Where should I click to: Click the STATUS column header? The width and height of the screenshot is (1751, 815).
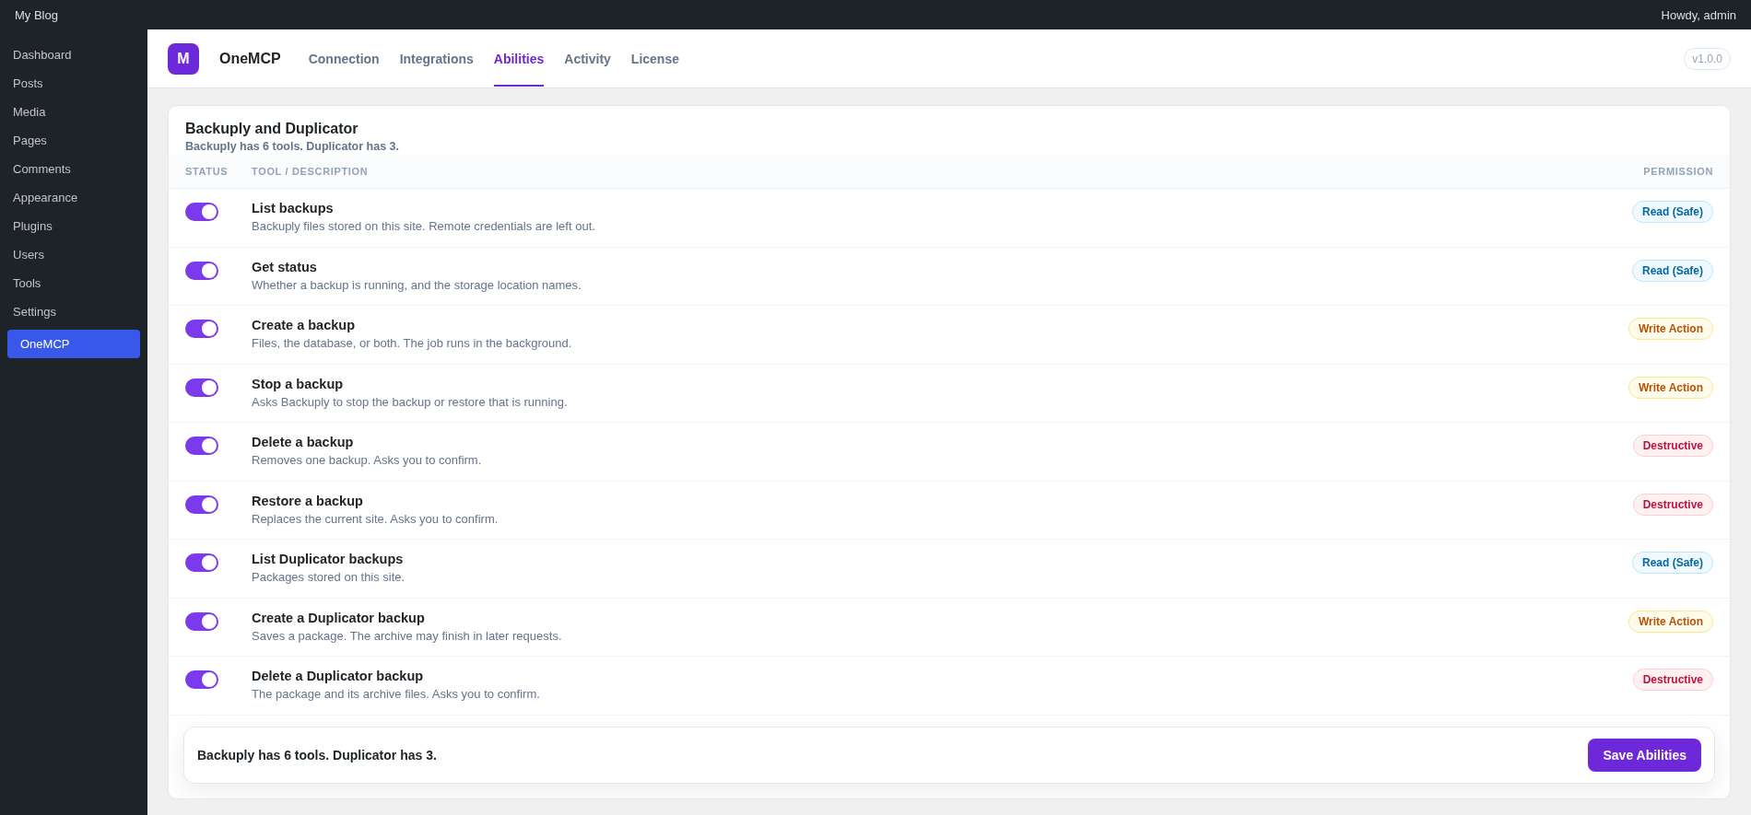[x=206, y=171]
